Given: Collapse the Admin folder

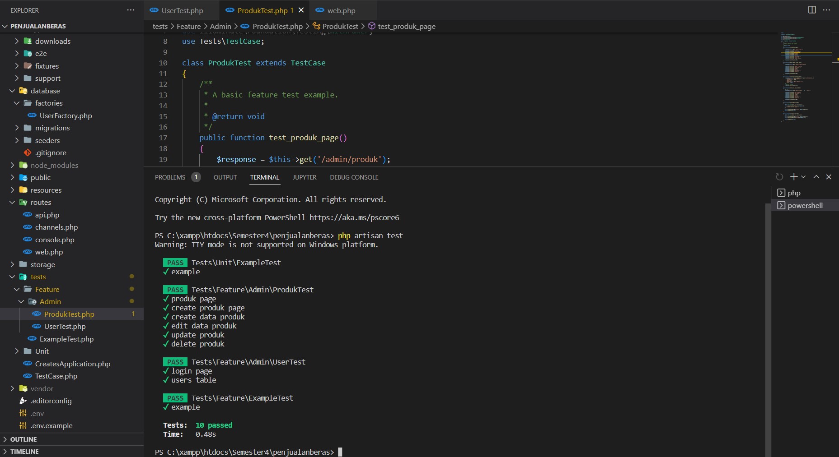Looking at the screenshot, I should (21, 301).
